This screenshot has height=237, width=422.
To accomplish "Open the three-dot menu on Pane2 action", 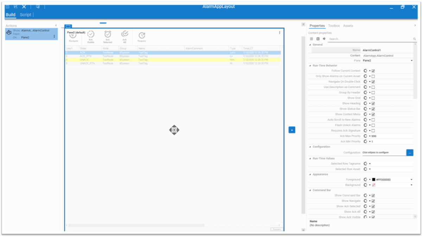I will tap(54, 37).
